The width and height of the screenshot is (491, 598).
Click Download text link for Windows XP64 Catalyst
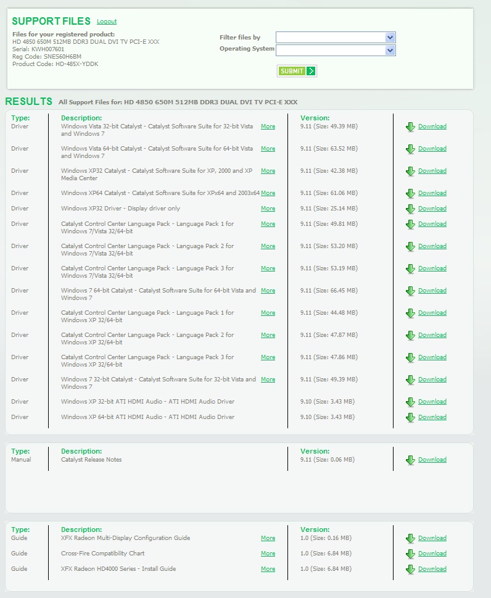[x=432, y=193]
